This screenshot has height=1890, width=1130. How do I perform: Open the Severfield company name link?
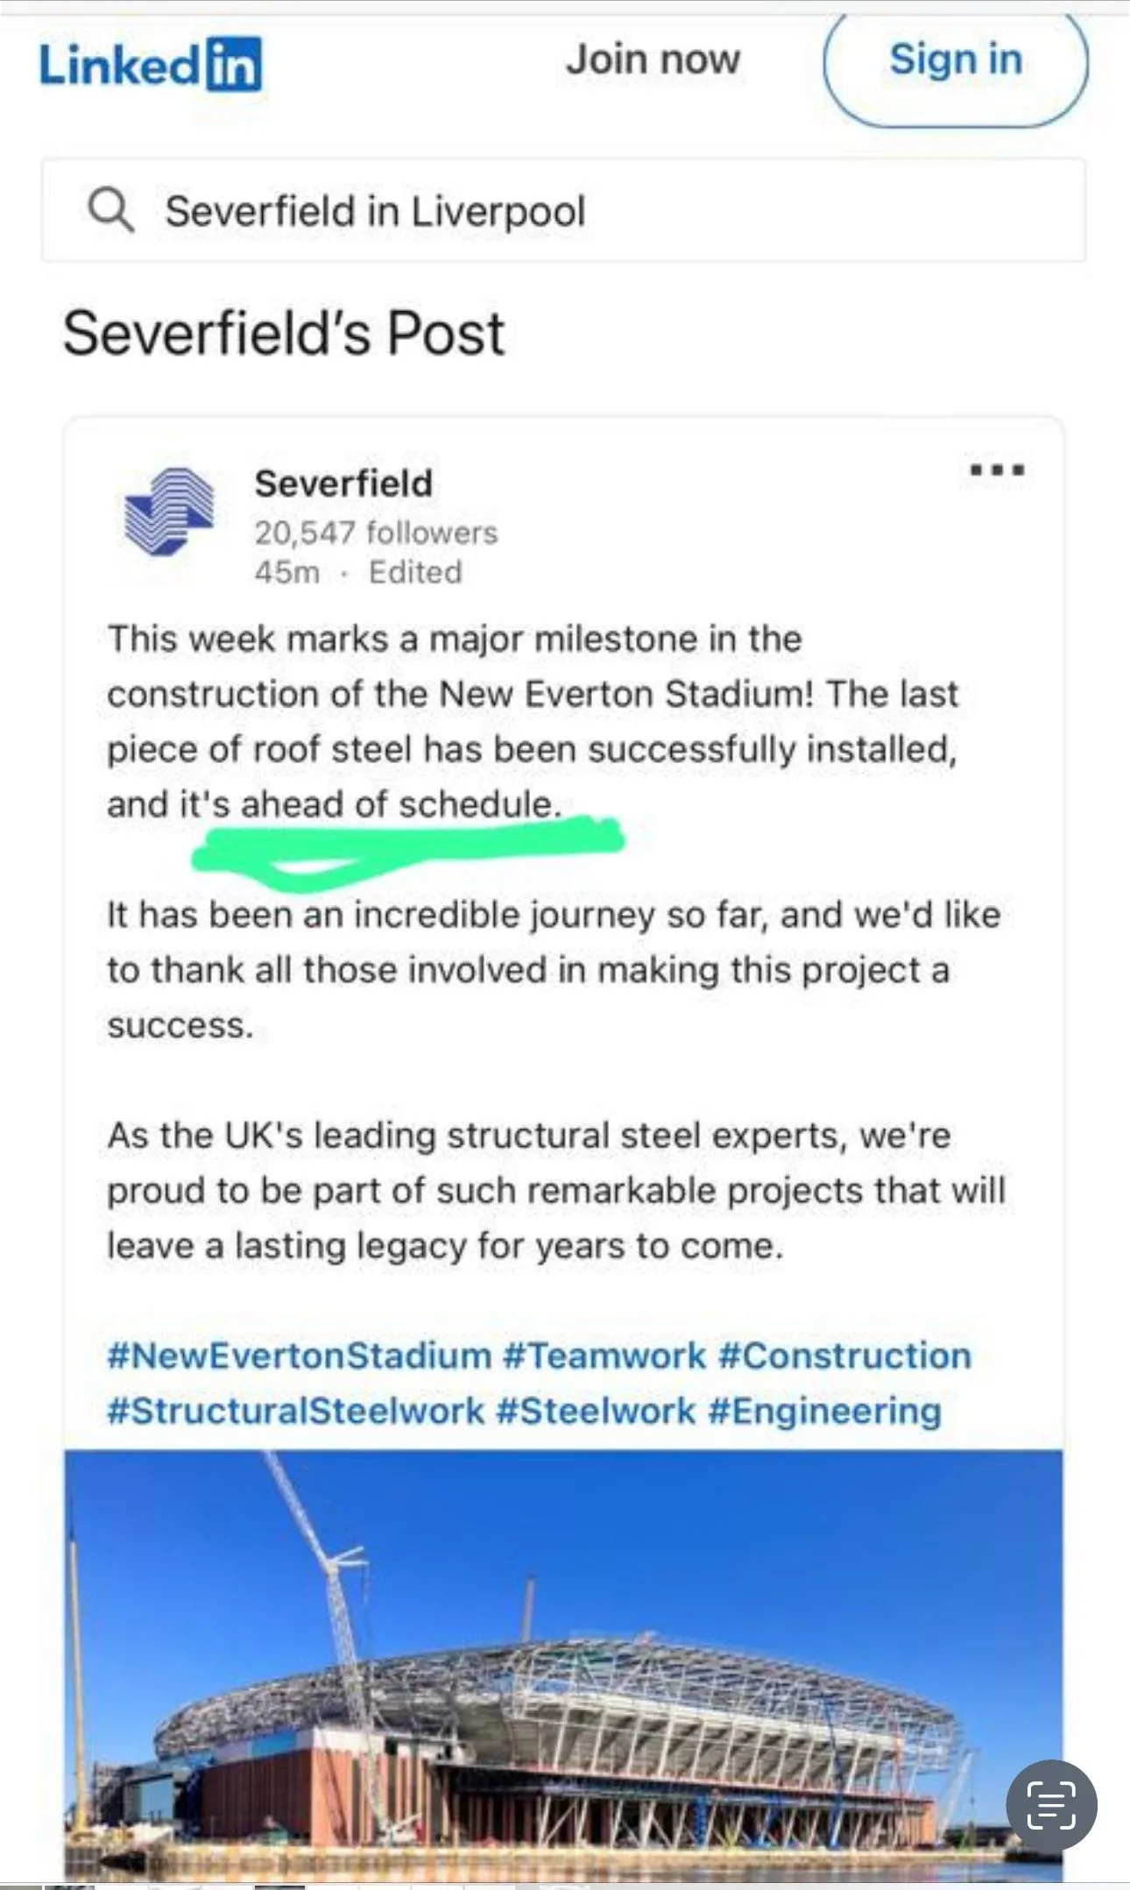[x=343, y=484]
